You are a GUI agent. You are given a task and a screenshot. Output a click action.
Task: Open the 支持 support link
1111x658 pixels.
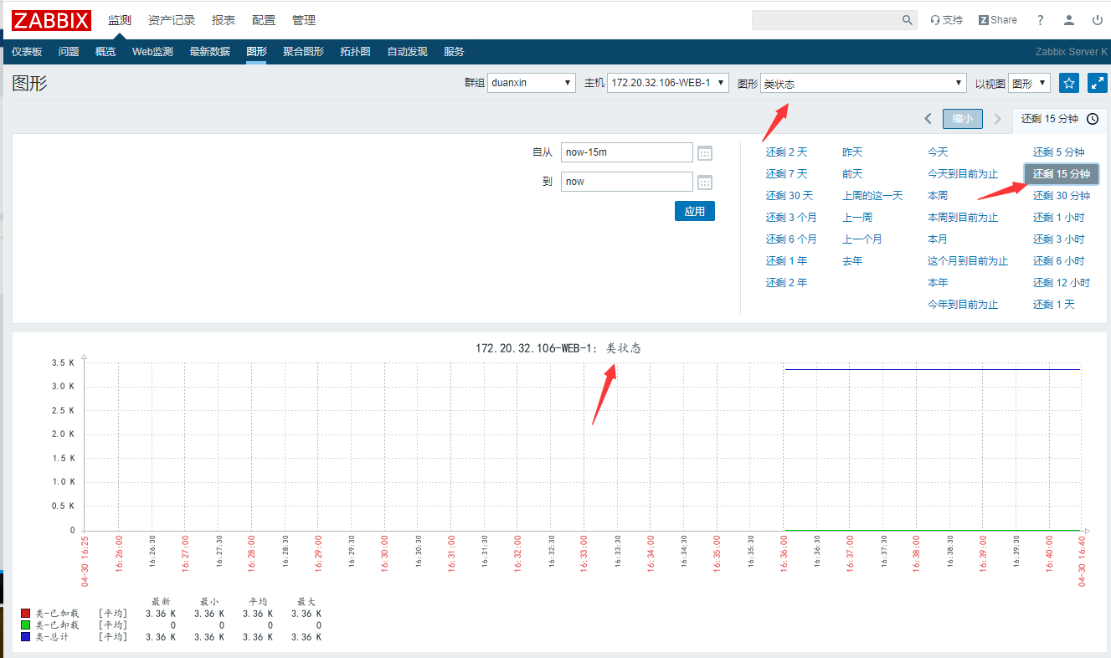pyautogui.click(x=946, y=20)
